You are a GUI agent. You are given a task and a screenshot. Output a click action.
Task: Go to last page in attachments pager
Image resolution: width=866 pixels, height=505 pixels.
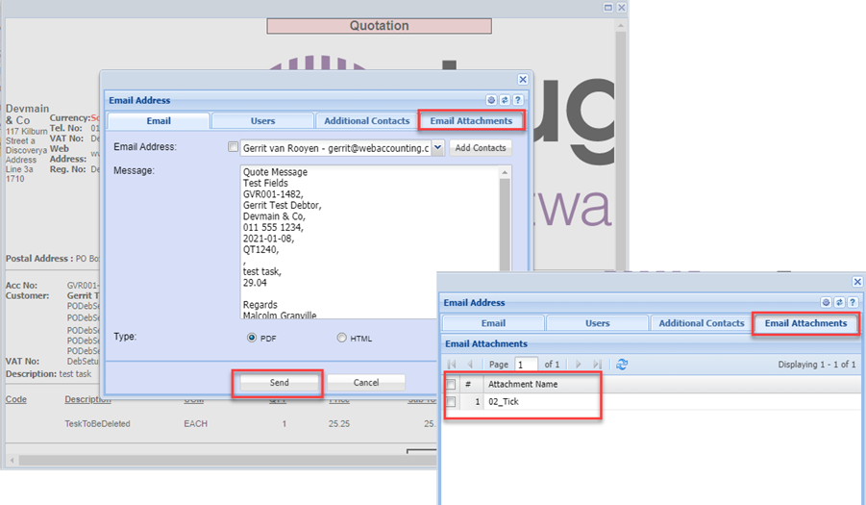(x=597, y=365)
